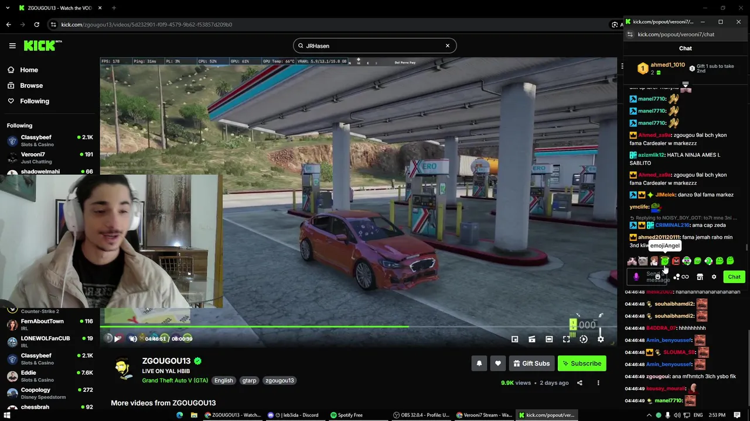The width and height of the screenshot is (750, 421).
Task: Enter fullscreen on video player
Action: [566, 339]
